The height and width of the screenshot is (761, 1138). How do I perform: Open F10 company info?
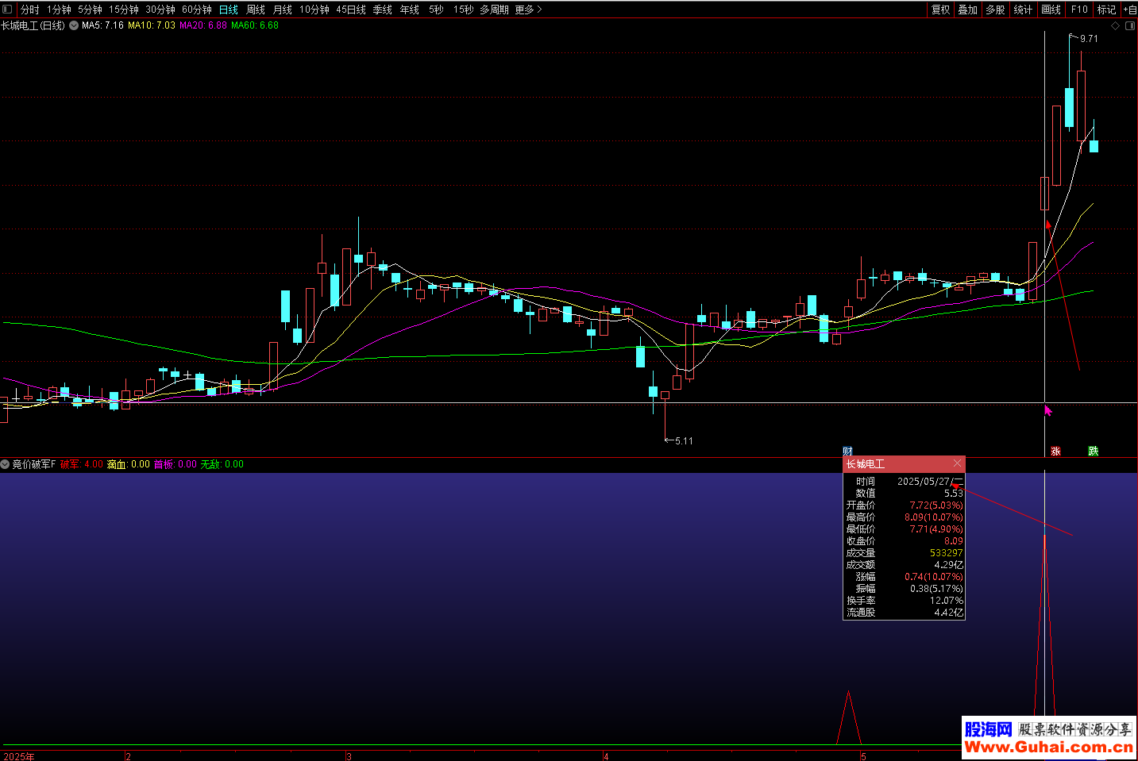click(x=1079, y=10)
